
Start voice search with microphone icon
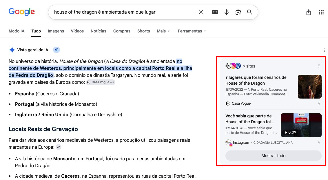coord(226,12)
